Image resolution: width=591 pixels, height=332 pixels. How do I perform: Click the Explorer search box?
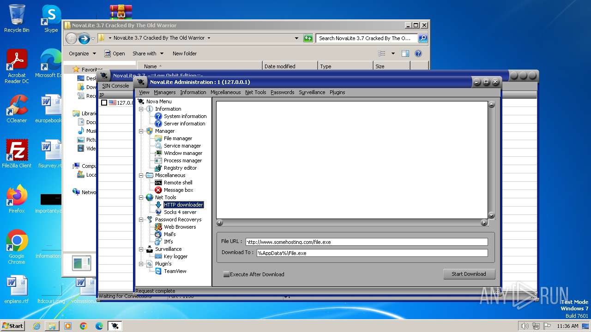(x=367, y=38)
